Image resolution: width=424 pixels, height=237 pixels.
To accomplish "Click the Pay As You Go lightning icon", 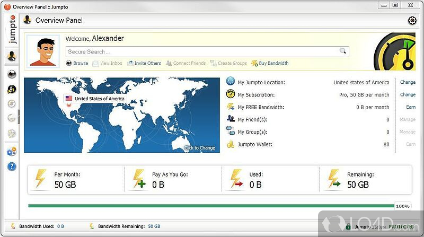I will point(139,180).
